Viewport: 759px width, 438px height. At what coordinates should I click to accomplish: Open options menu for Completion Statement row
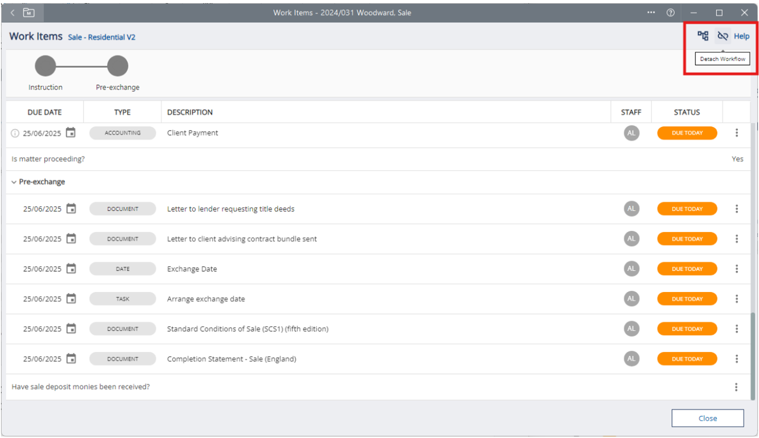[736, 359]
